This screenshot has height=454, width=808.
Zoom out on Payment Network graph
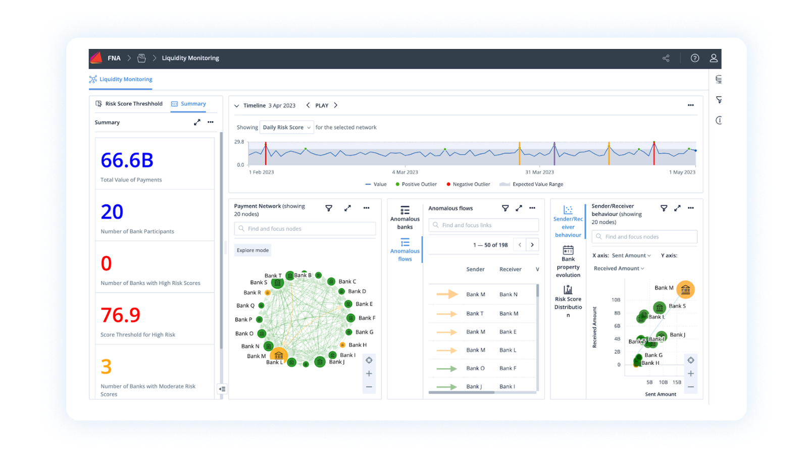click(x=369, y=387)
